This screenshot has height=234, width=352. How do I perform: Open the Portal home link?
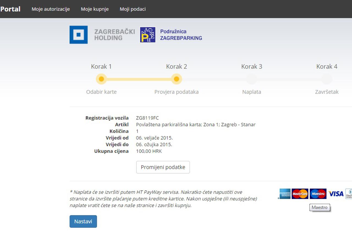10,9
